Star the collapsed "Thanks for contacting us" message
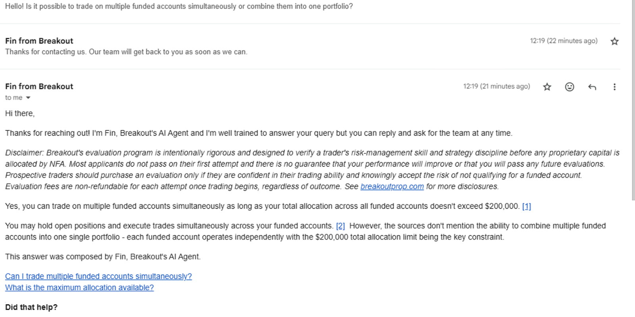The height and width of the screenshot is (317, 635). (614, 41)
